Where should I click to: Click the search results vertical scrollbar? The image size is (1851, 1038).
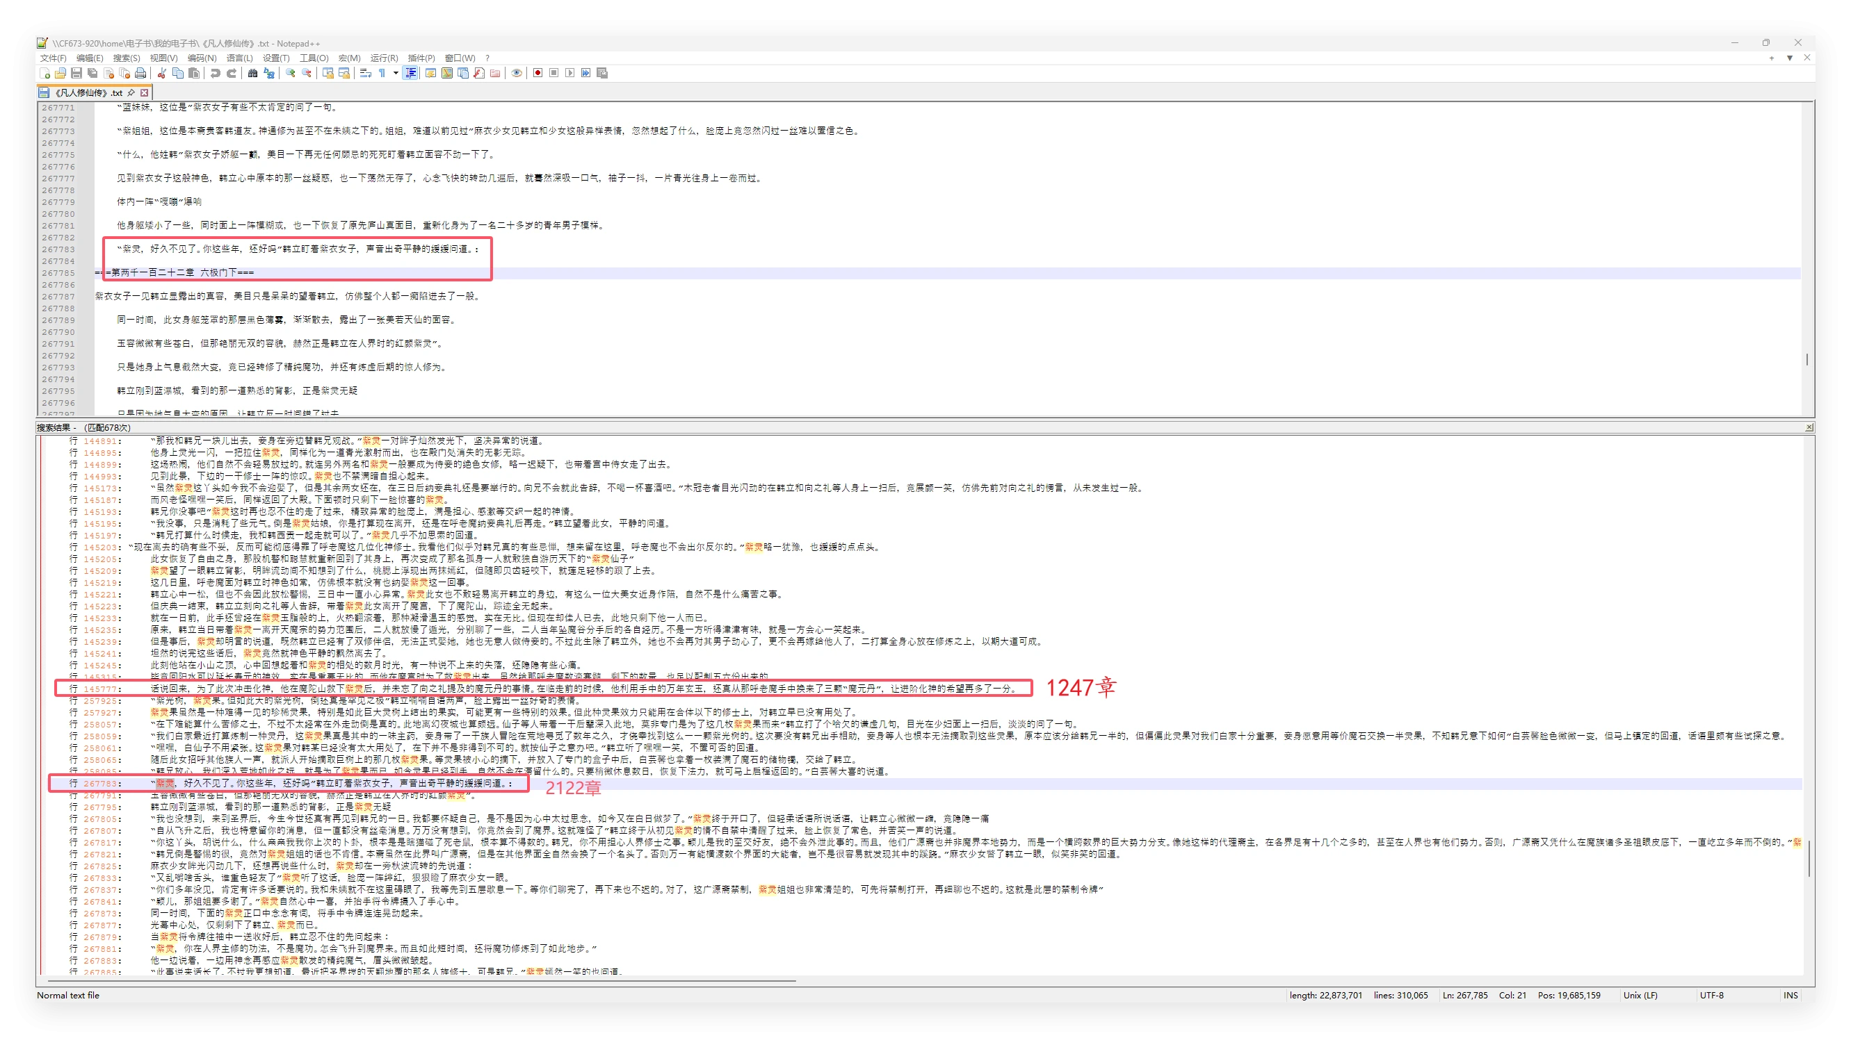tap(1809, 858)
